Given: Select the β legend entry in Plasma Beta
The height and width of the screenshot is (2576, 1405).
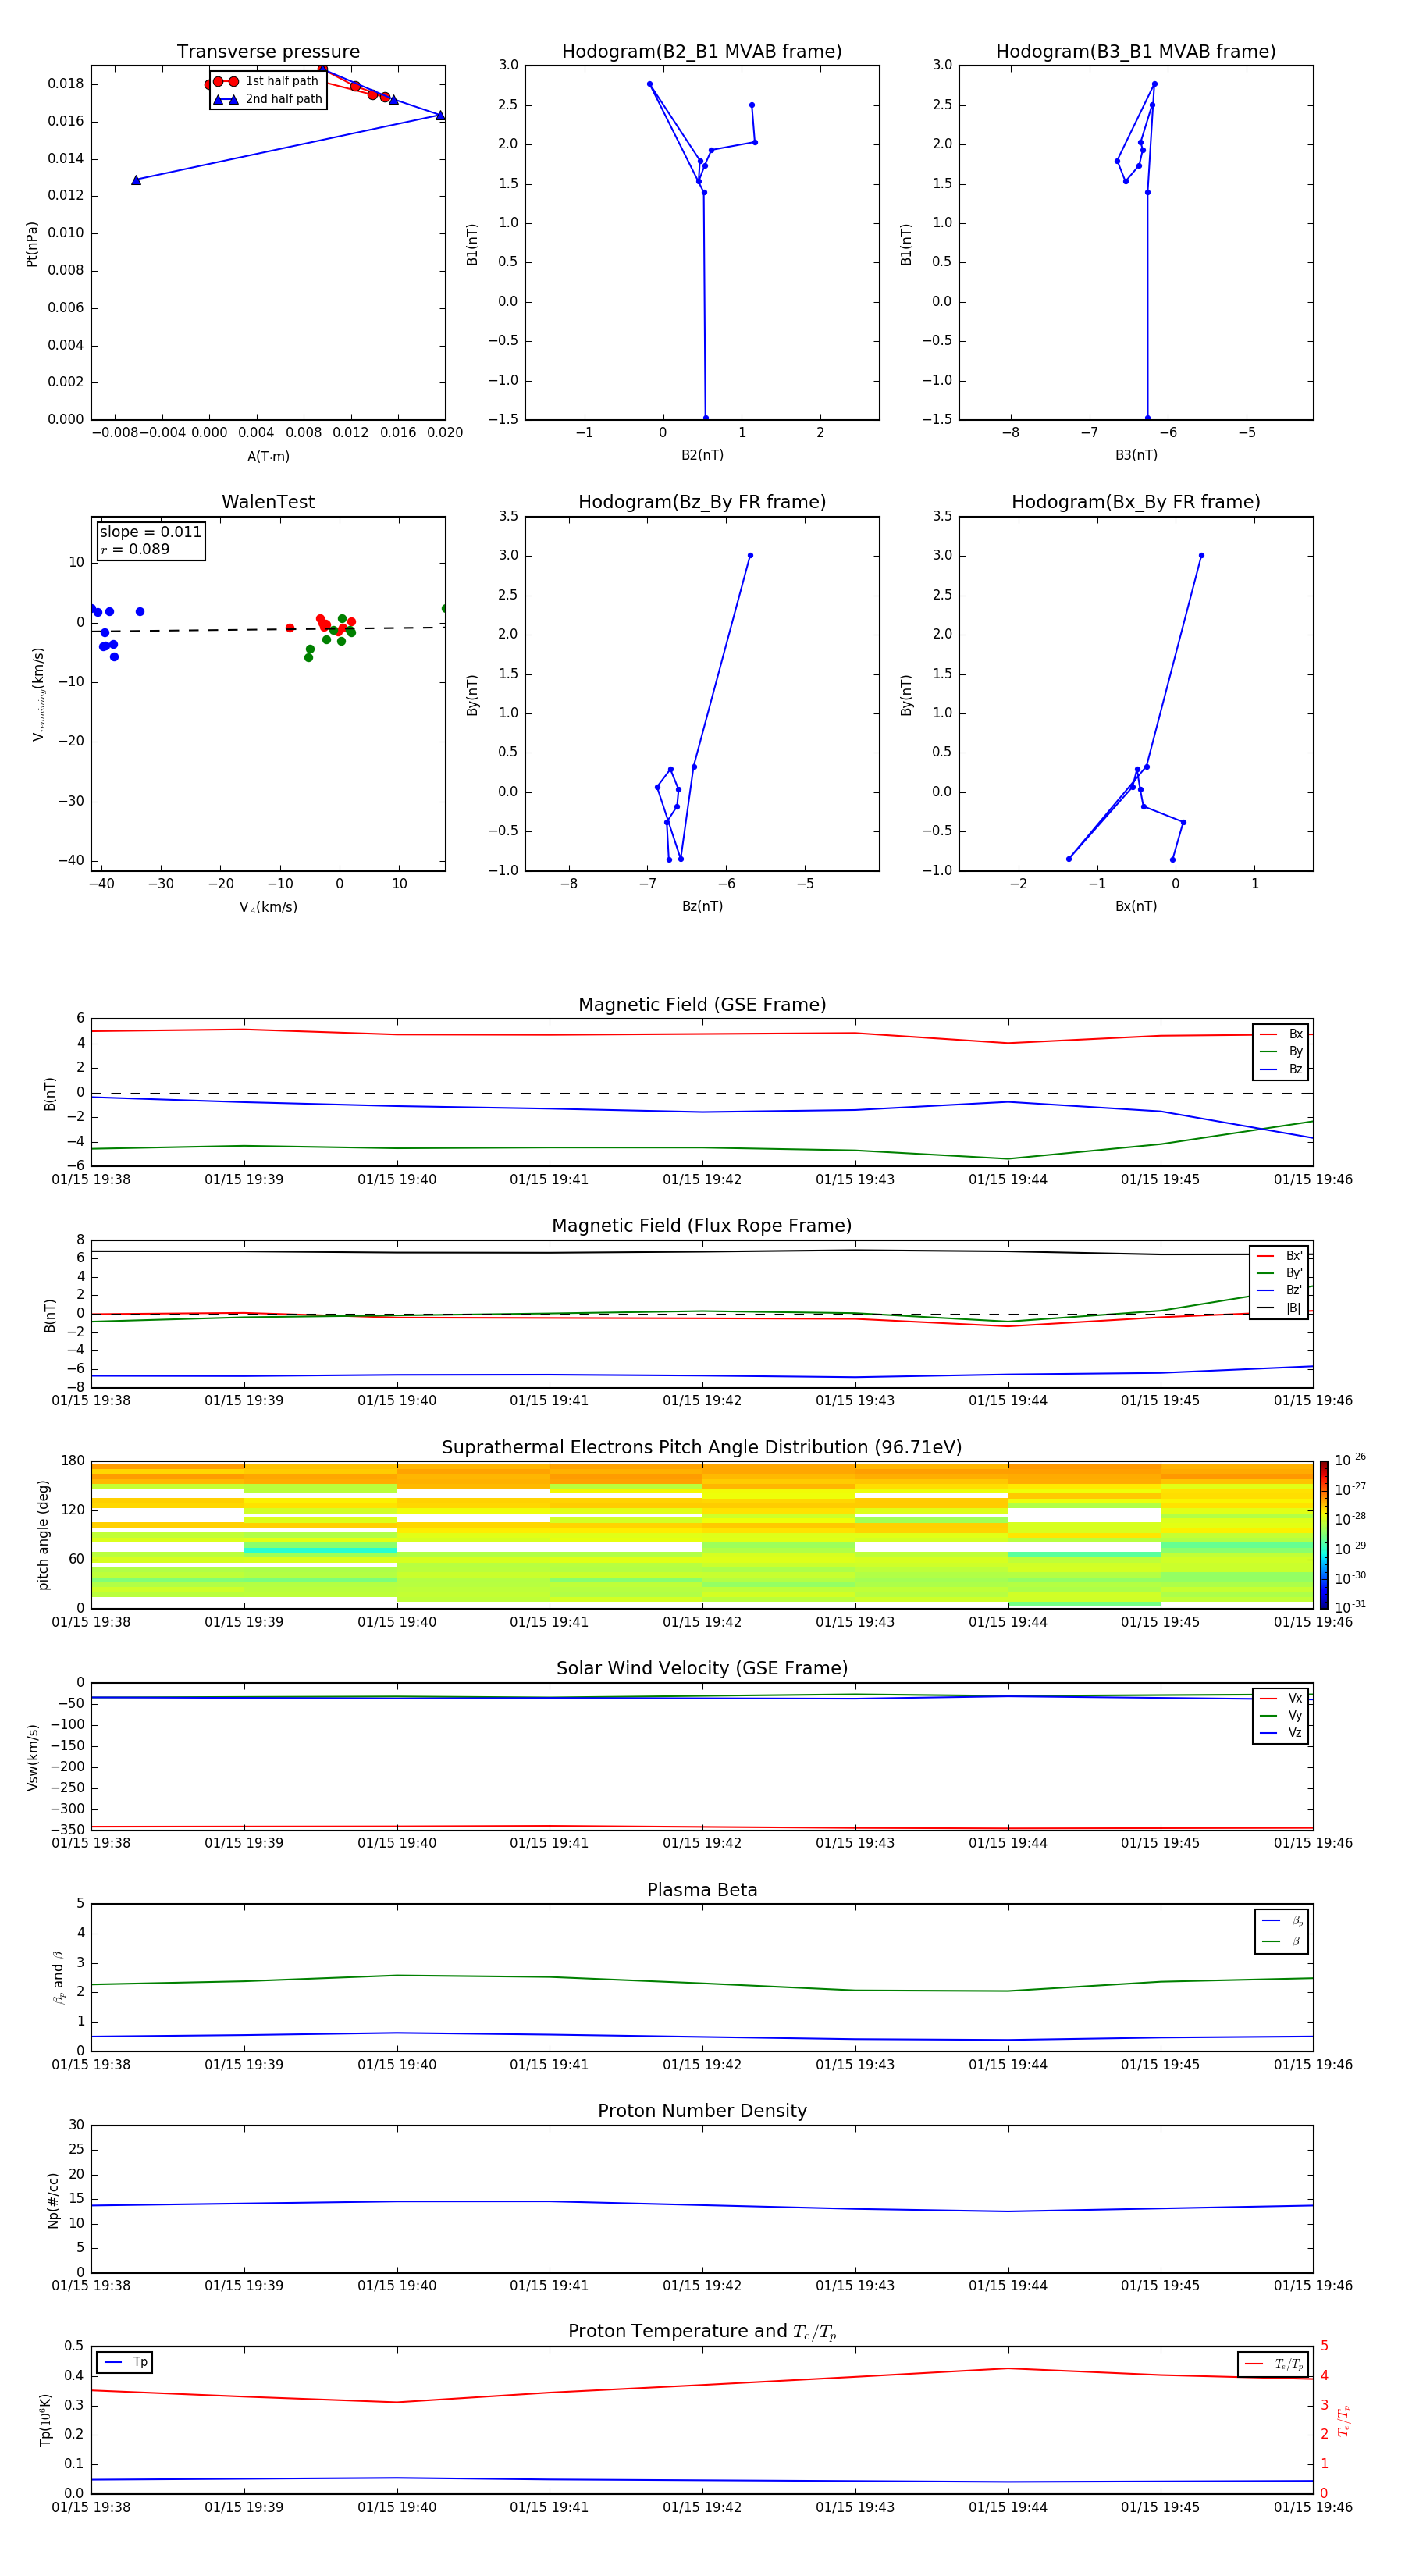Looking at the screenshot, I should [x=1282, y=1941].
